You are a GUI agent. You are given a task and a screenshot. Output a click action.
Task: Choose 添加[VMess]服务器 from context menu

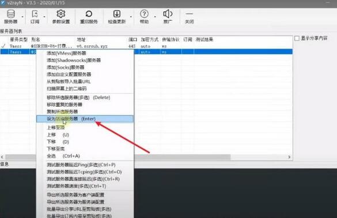(x=66, y=53)
